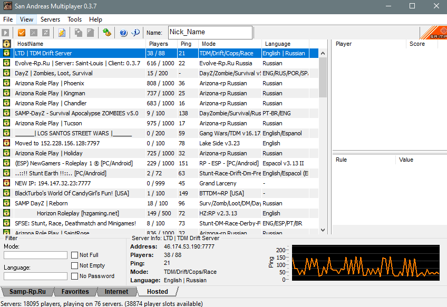Click the address 46.174.53.190:7777 in Server Info
This screenshot has width=447, height=307.
click(189, 246)
